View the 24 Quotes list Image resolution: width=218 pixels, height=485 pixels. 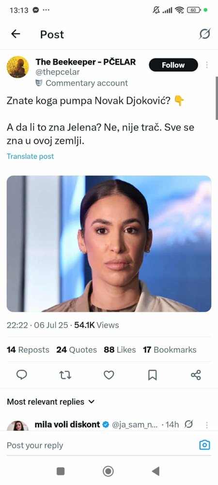point(76,350)
